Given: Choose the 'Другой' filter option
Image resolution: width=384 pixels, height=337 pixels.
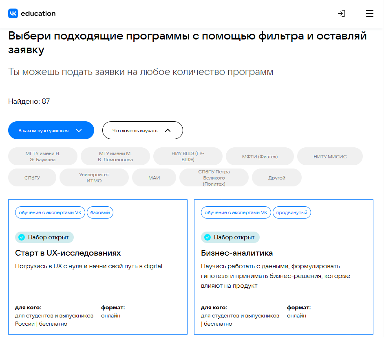Looking at the screenshot, I should pyautogui.click(x=277, y=178).
